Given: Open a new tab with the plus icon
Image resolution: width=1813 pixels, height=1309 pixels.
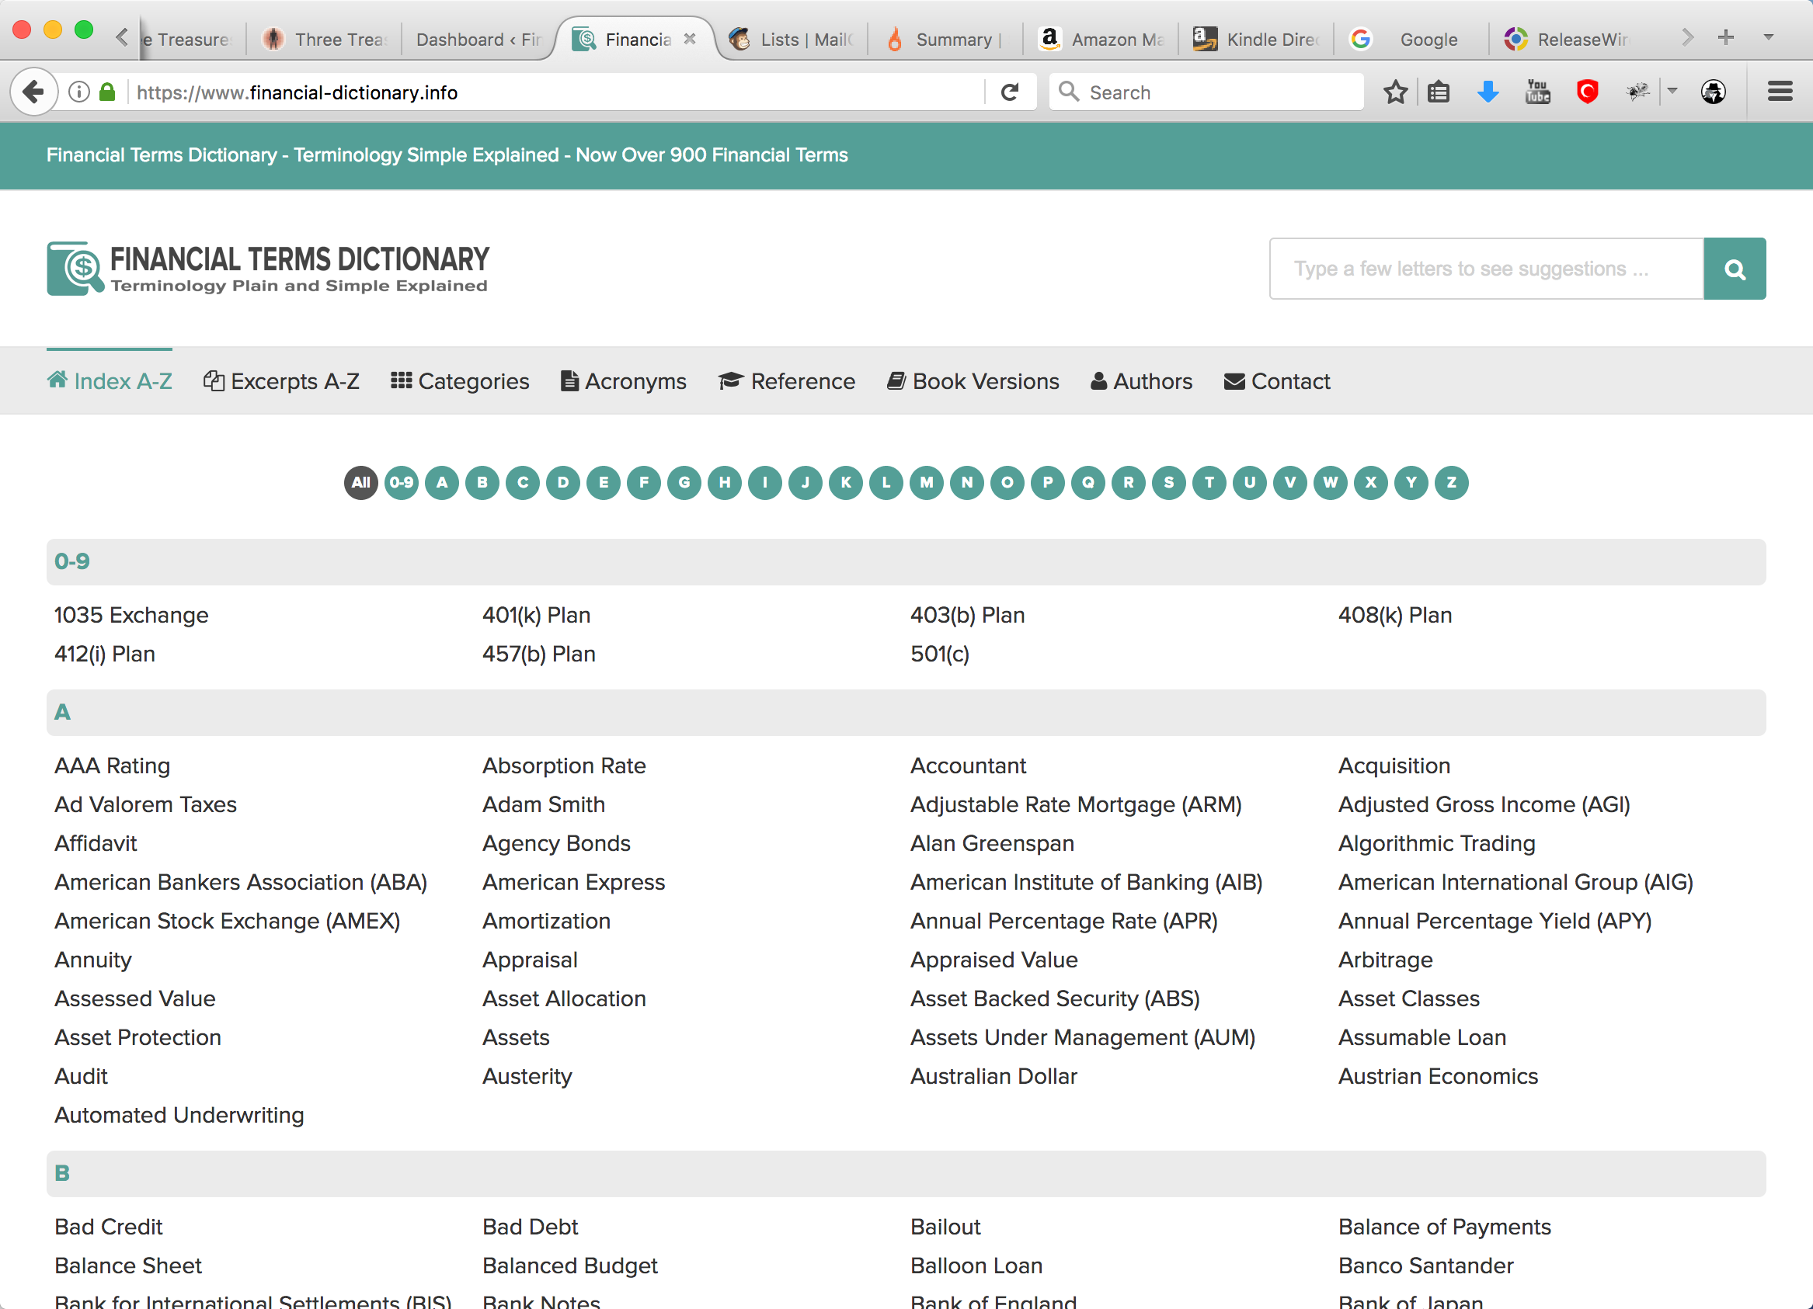Looking at the screenshot, I should (1726, 37).
